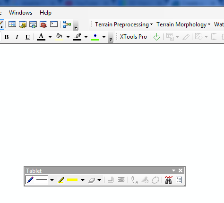
Task: Click the Tablet reactivate ink icon
Action: (x=155, y=180)
